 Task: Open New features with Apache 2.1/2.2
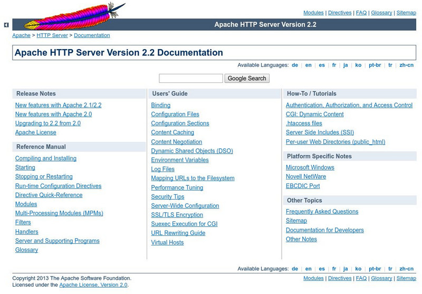[59, 105]
